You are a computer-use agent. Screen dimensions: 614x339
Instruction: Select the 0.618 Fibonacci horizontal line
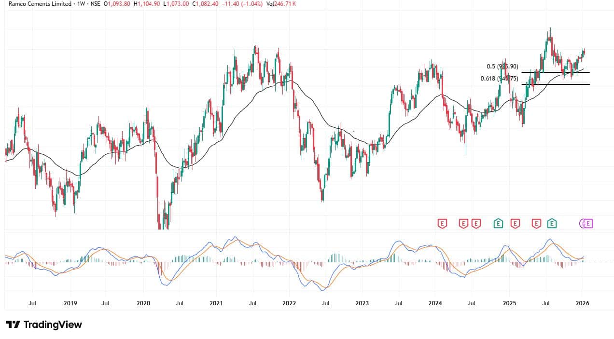point(556,84)
